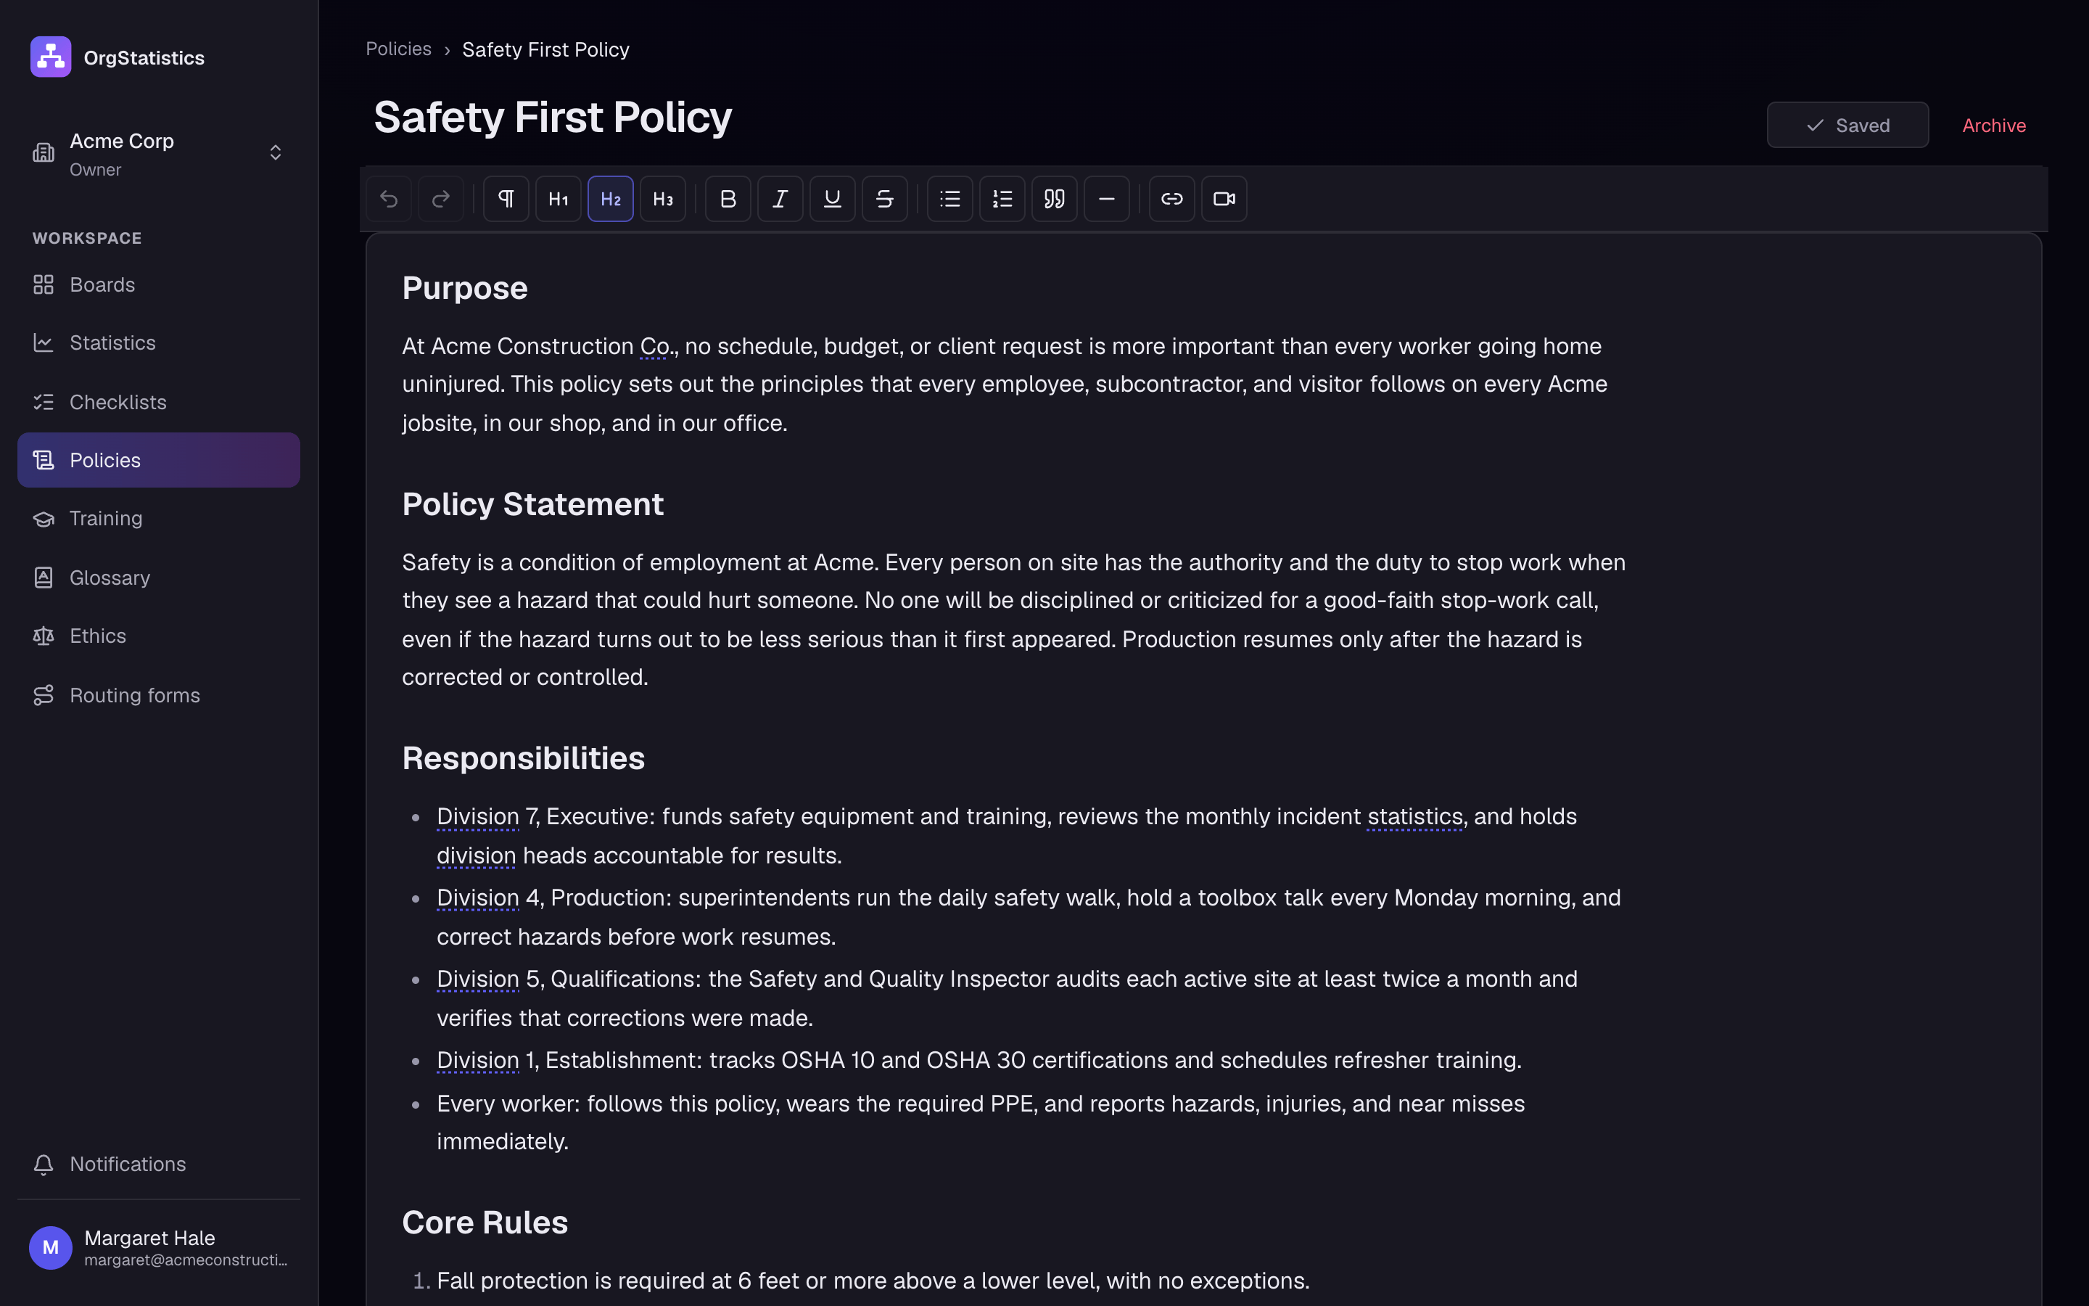The height and width of the screenshot is (1306, 2089).
Task: Click the Saved status button
Action: [x=1847, y=126]
